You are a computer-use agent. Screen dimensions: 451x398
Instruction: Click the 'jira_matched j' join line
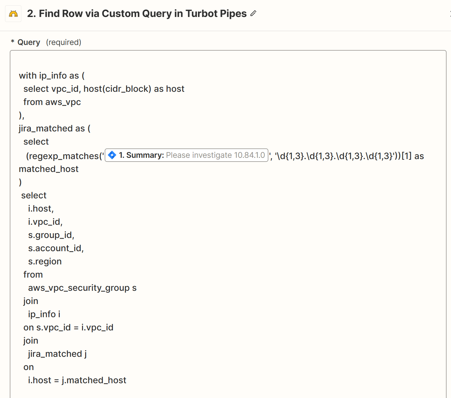(x=58, y=354)
